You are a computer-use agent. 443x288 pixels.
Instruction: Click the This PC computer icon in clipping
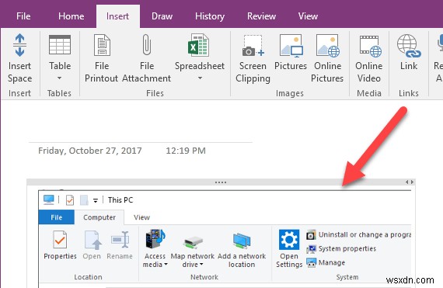[x=49, y=200]
